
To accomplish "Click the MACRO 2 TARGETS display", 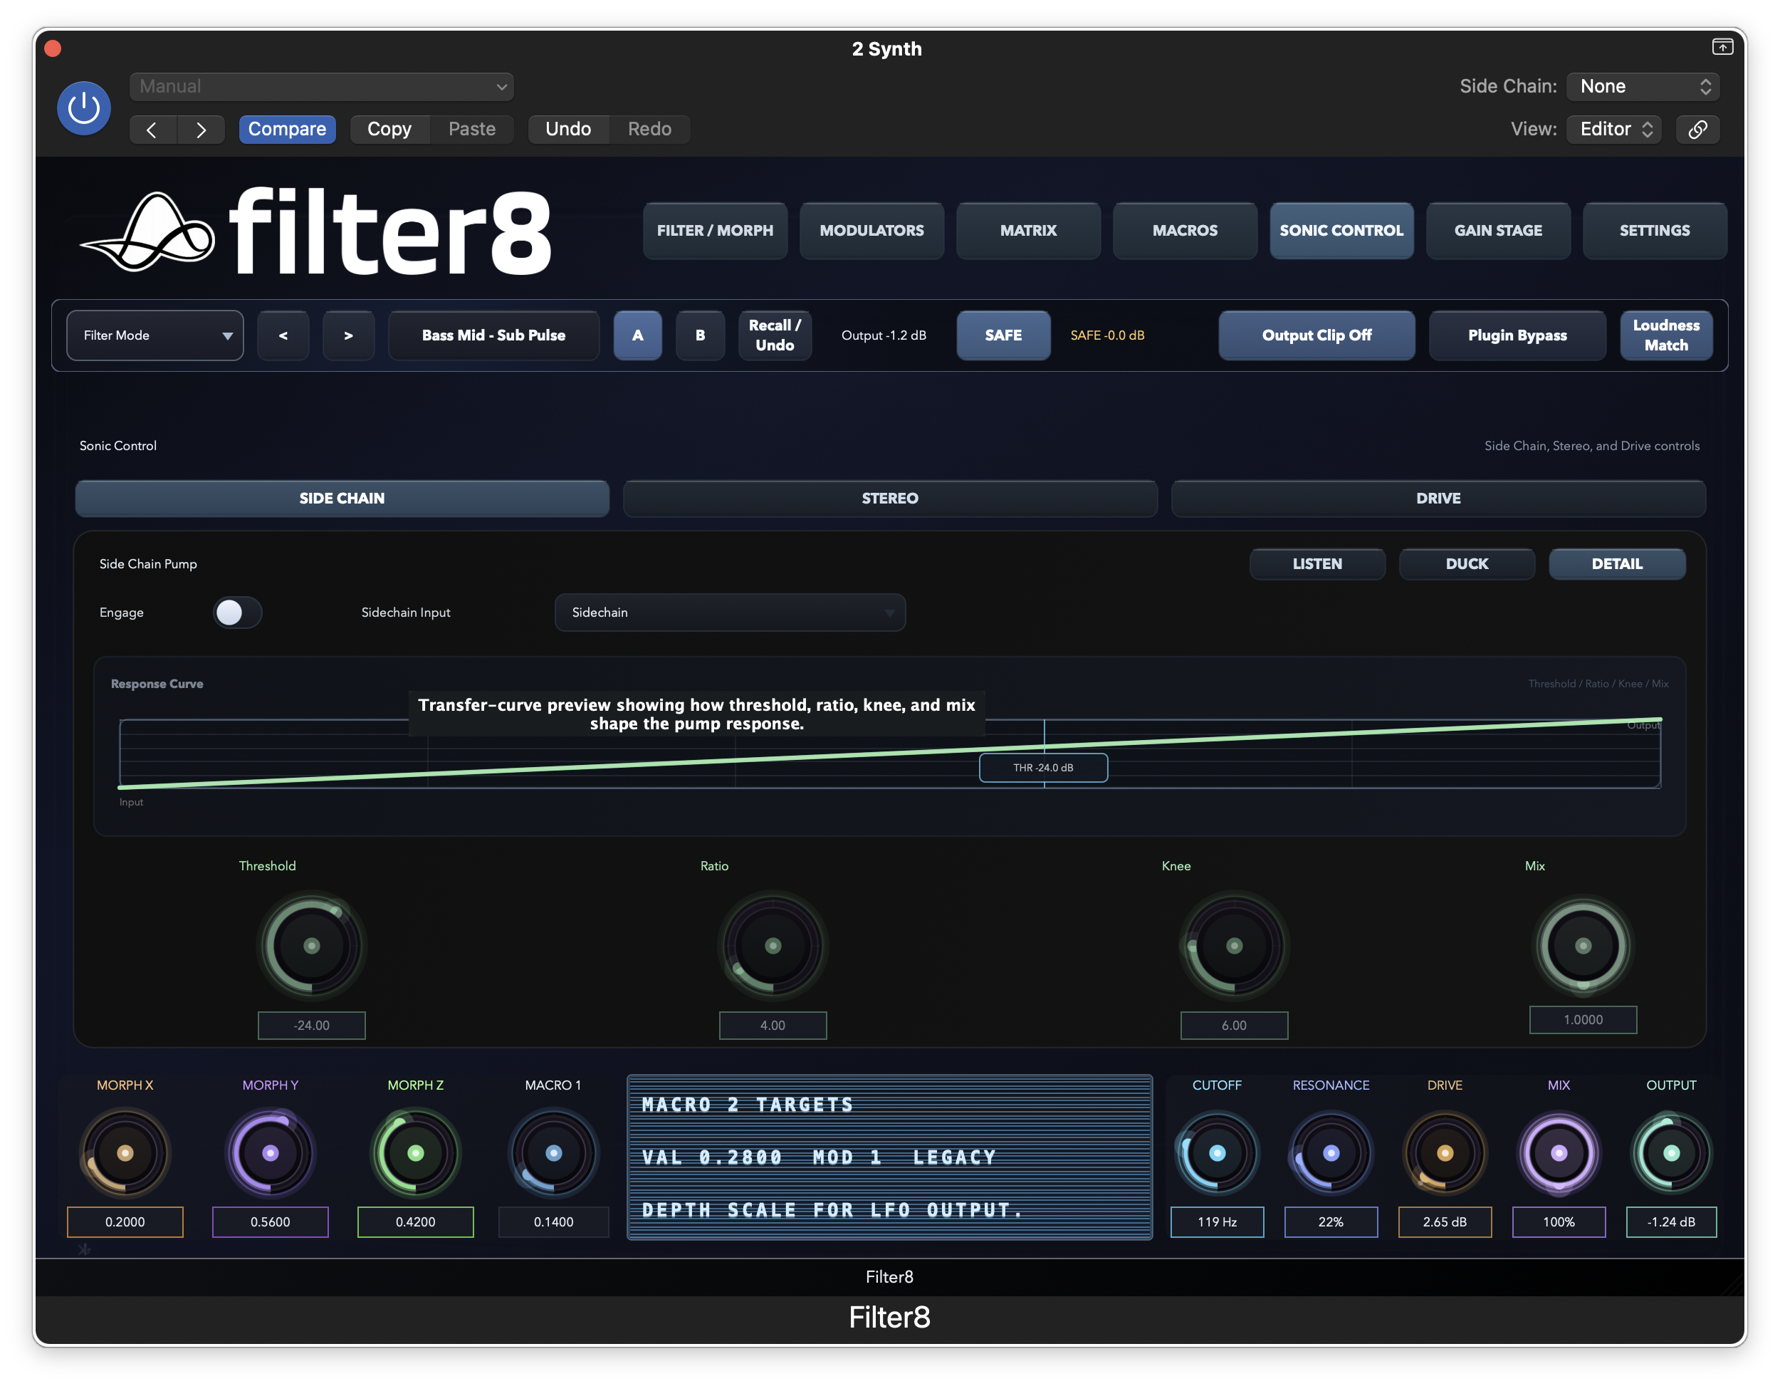I will click(890, 1157).
